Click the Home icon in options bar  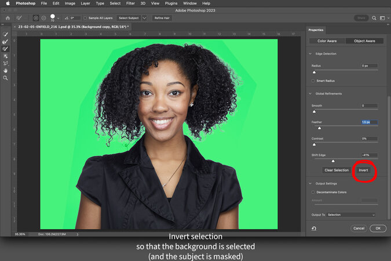[x=8, y=18]
